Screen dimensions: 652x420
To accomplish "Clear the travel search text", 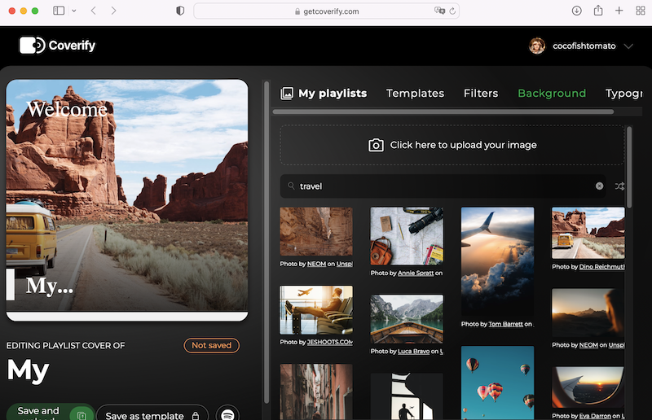I will tap(600, 186).
